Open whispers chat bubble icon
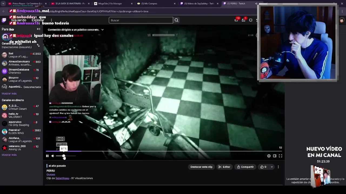 click(x=251, y=20)
